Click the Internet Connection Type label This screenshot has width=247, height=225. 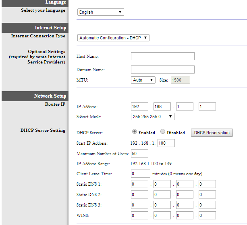click(x=38, y=36)
